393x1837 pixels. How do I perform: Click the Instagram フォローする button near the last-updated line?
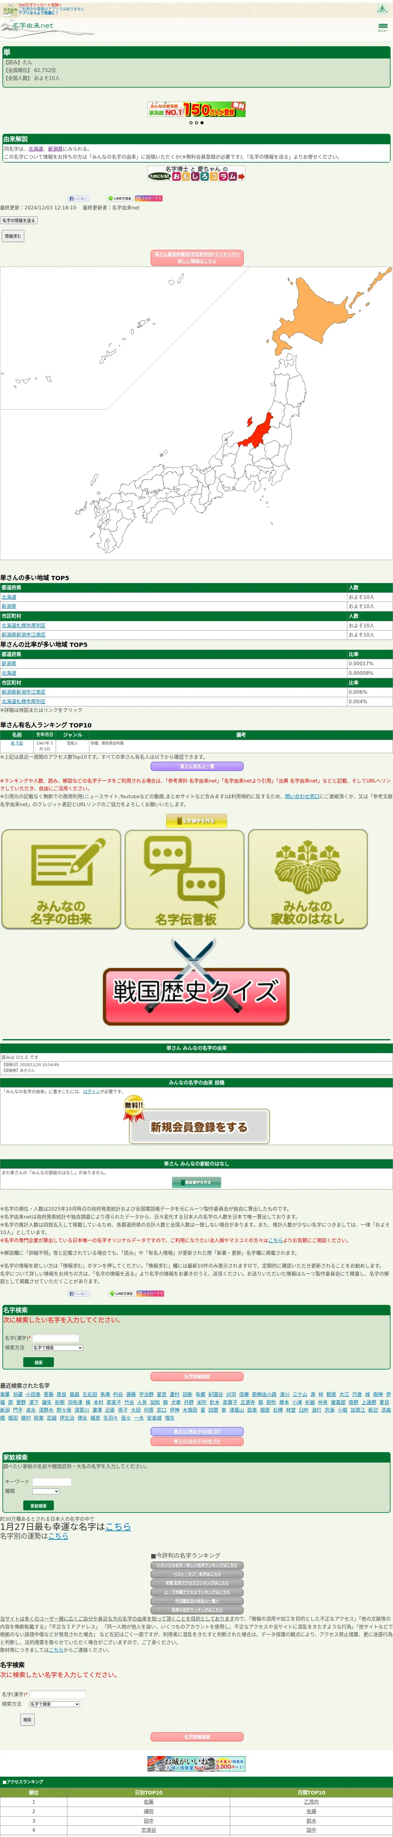click(x=149, y=198)
